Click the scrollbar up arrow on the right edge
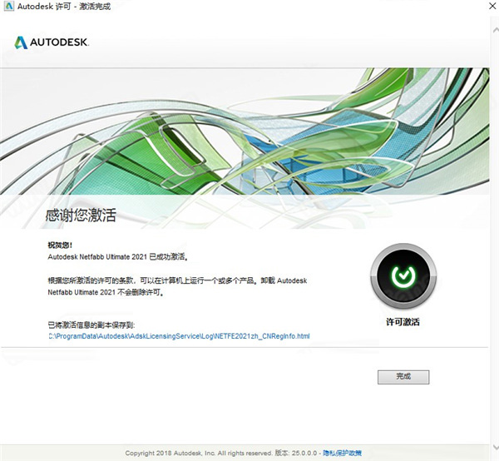This screenshot has height=461, width=499. pos(495,31)
